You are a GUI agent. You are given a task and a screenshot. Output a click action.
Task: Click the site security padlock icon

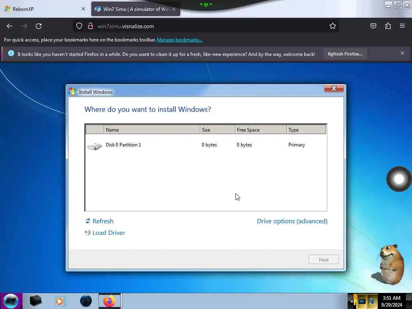(91, 26)
